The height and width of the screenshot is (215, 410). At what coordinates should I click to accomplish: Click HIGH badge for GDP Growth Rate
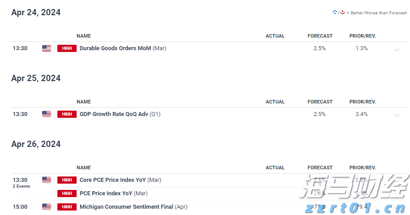point(67,114)
